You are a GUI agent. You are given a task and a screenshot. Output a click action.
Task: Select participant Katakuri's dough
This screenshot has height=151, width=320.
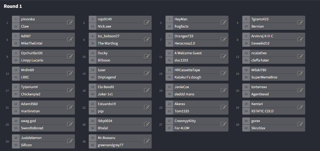[x=188, y=77]
